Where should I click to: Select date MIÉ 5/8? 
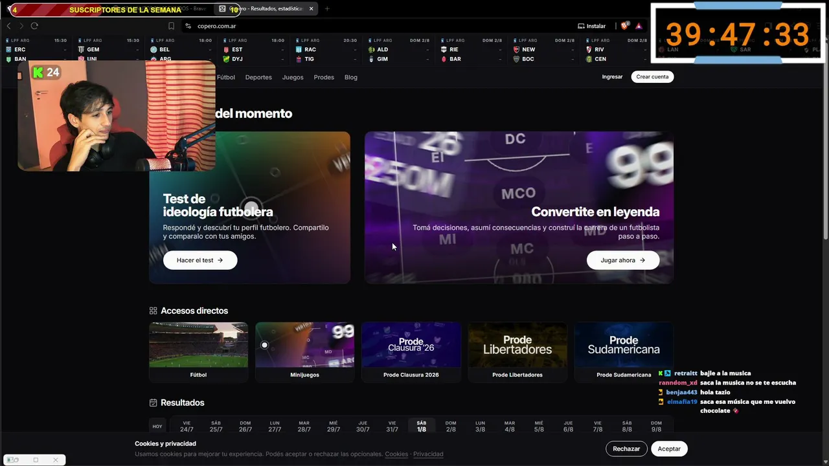539,427
